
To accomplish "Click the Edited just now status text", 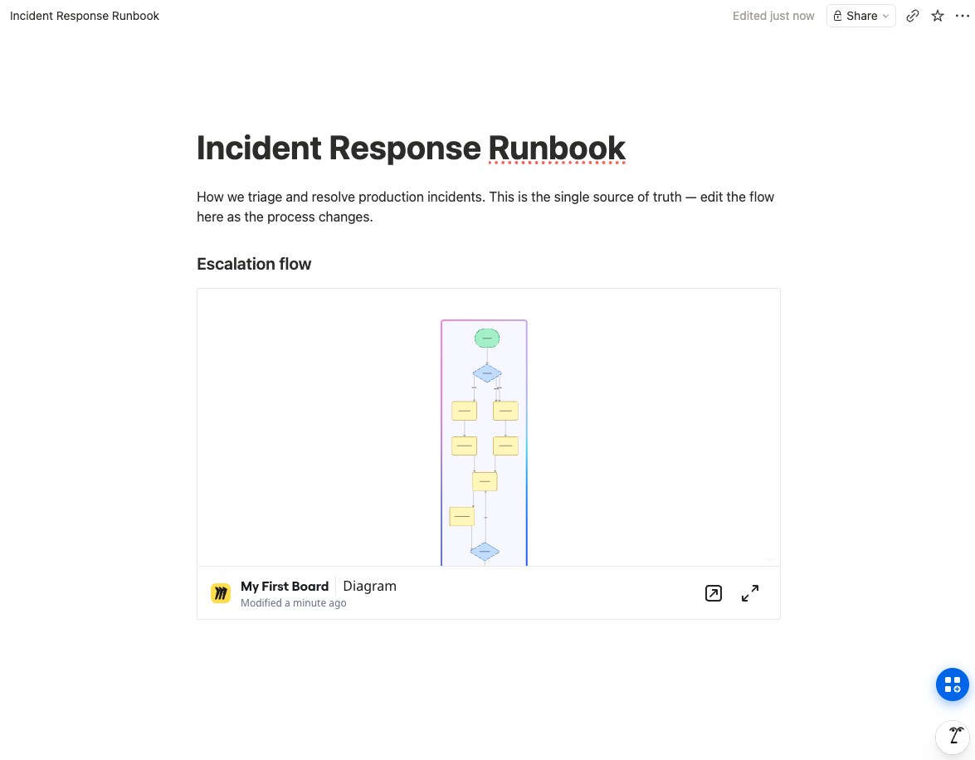I will (773, 16).
